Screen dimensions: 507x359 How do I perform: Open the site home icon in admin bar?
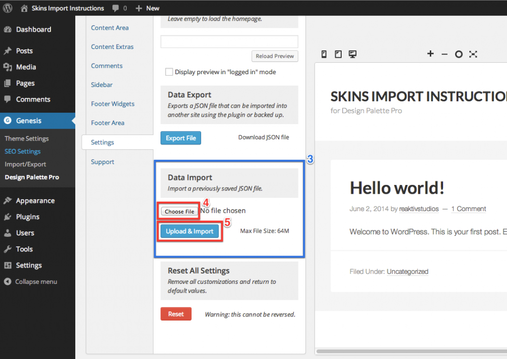(24, 8)
